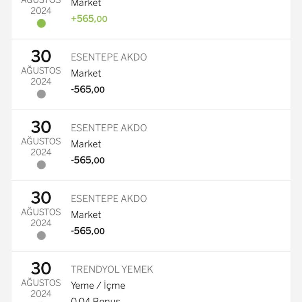Image resolution: width=302 pixels, height=302 pixels.
Task: Tap the gray dot on the second ESENTEPE AKDO transaction
Action: coord(41,165)
